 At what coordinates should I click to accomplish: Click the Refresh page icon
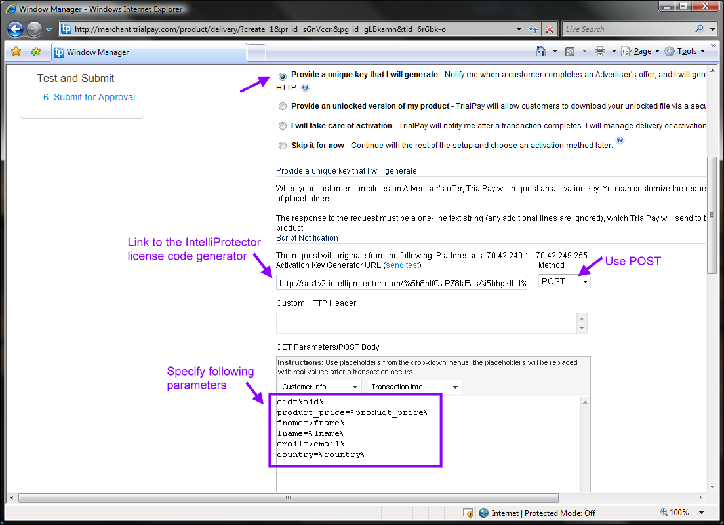click(x=533, y=29)
